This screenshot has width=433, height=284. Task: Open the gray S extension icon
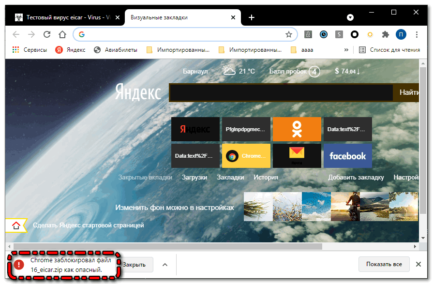click(x=339, y=34)
